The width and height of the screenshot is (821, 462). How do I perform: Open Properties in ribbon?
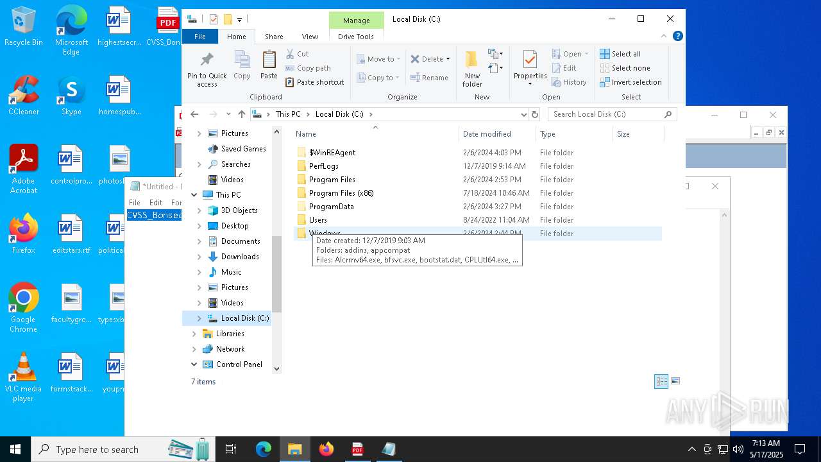click(x=530, y=69)
